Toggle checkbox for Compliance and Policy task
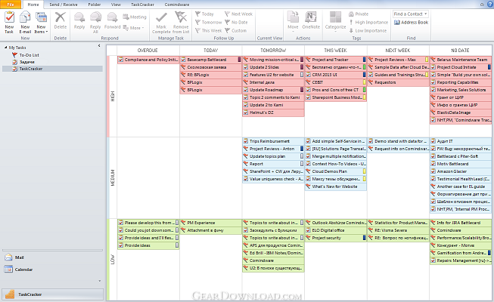This screenshot has height=302, width=494. click(x=121, y=60)
